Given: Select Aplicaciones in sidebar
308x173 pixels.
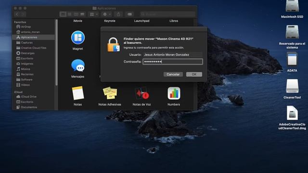Looking at the screenshot, I should (33, 37).
